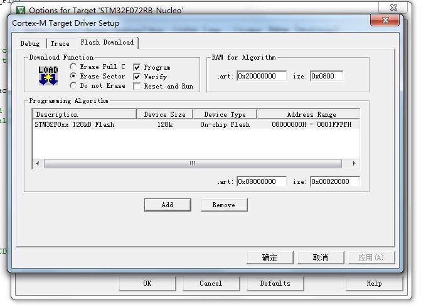426x307 pixels.
Task: Click the left arrow of the horizontal scrollbar
Action: 38,163
